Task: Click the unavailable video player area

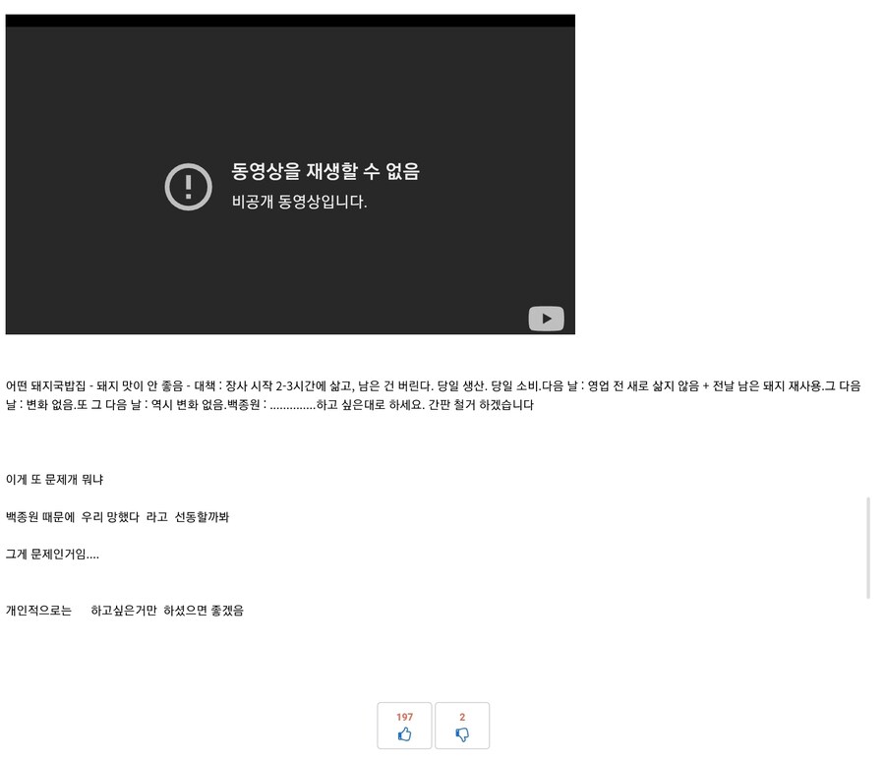Action: pyautogui.click(x=290, y=174)
